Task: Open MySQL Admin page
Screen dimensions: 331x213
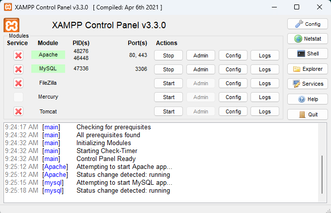Action: (201, 69)
